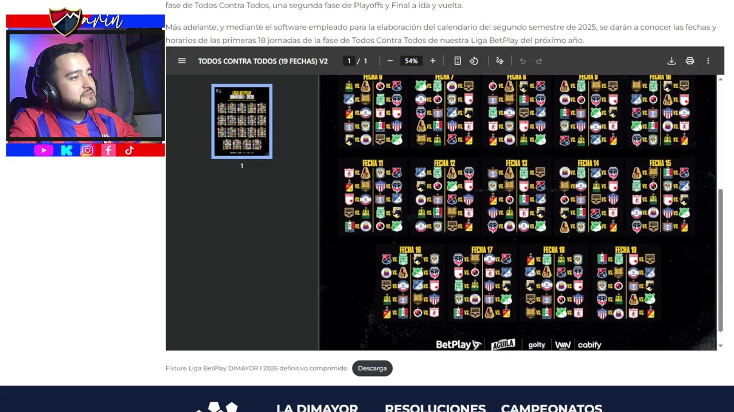Open the CAMPEONATOS footer menu
The height and width of the screenshot is (412, 734).
click(552, 407)
